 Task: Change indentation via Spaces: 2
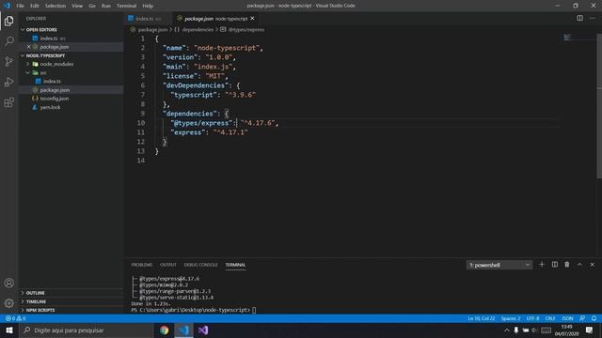tap(511, 318)
